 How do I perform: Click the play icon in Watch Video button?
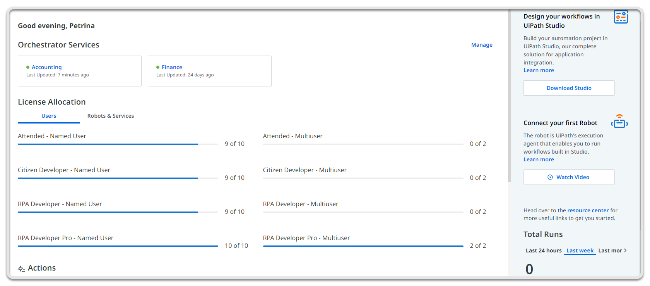pyautogui.click(x=550, y=177)
